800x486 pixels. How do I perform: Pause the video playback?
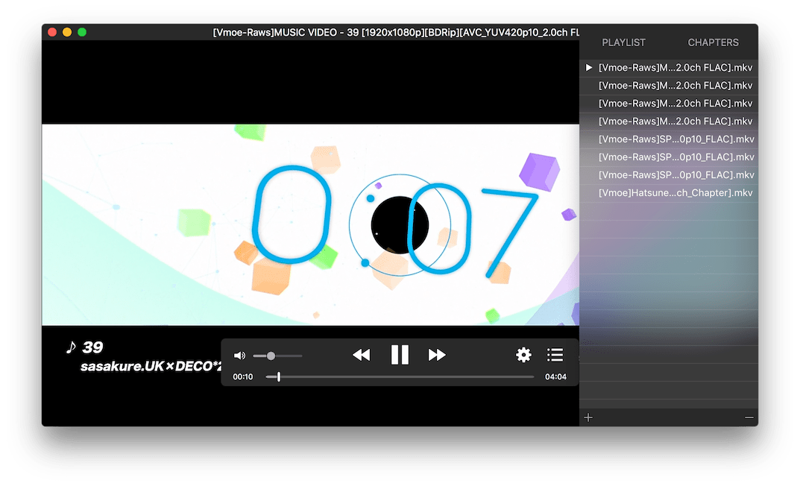(x=400, y=354)
